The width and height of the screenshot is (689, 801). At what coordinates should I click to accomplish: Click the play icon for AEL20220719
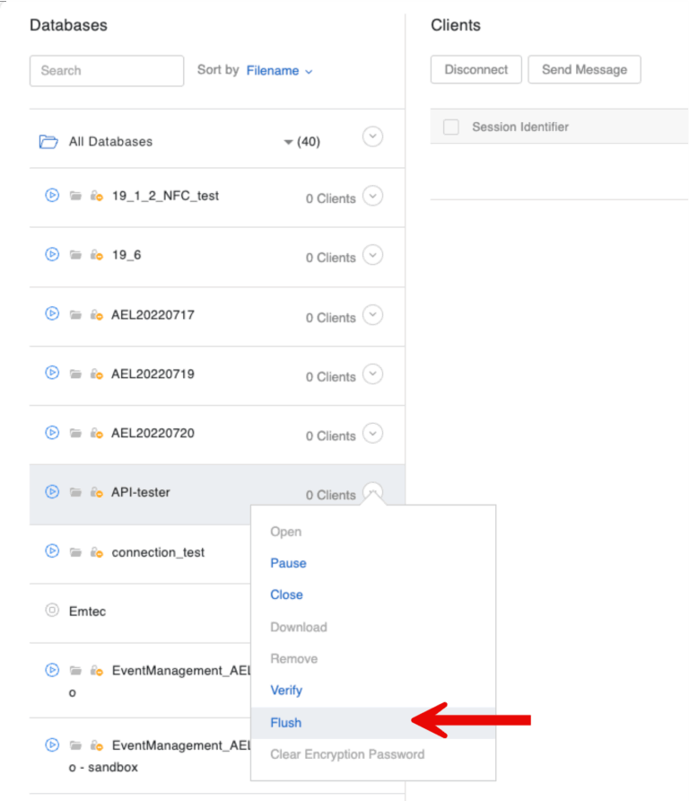coord(52,374)
